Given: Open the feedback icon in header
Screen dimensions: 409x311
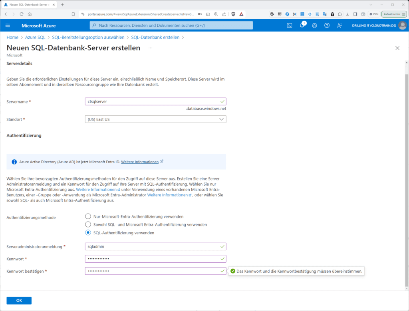Looking at the screenshot, I should 340,25.
